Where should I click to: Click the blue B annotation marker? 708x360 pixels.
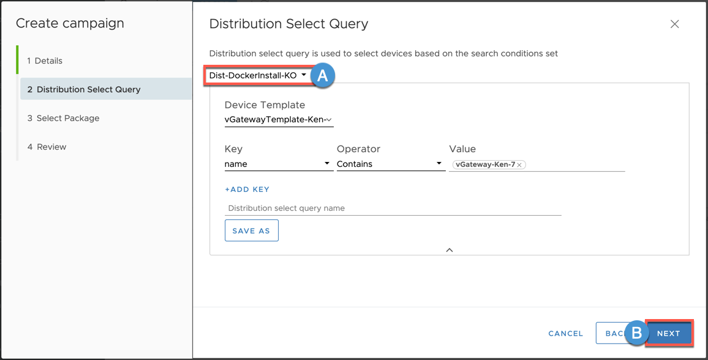(636, 333)
